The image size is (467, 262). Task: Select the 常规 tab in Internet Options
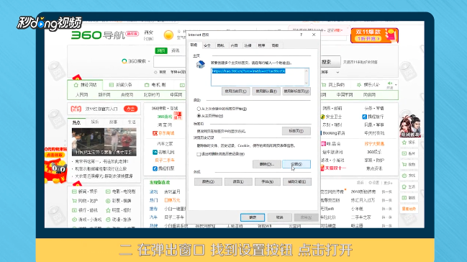point(194,45)
